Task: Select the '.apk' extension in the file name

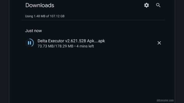Action: pyautogui.click(x=101, y=41)
